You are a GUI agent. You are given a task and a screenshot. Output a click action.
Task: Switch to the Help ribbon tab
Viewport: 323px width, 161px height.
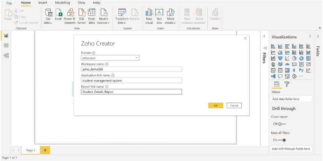(97, 3)
